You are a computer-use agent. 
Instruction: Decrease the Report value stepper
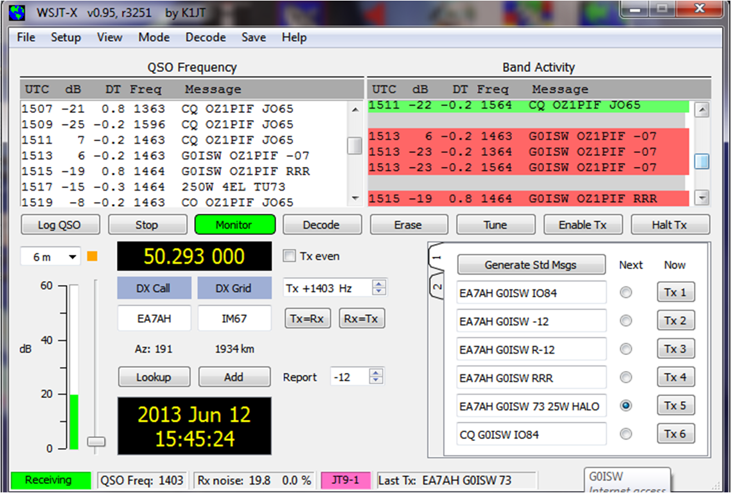tap(376, 380)
